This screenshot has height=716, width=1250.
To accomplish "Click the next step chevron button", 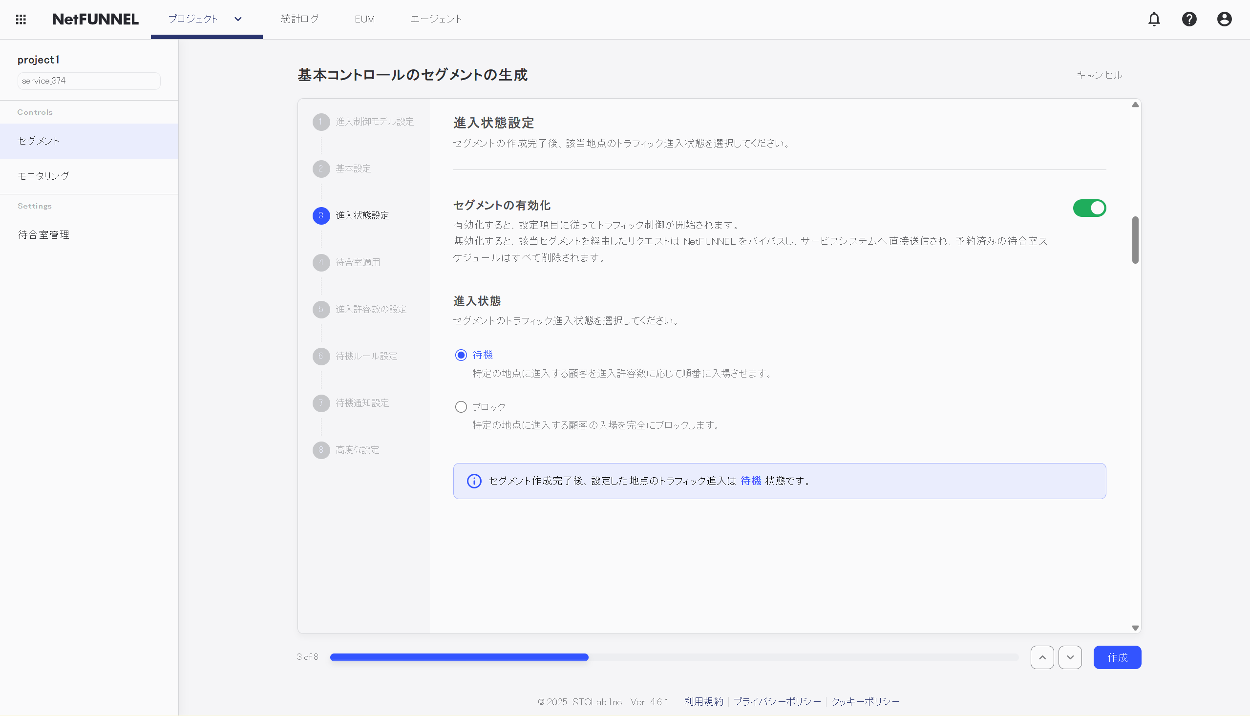I will pos(1070,657).
